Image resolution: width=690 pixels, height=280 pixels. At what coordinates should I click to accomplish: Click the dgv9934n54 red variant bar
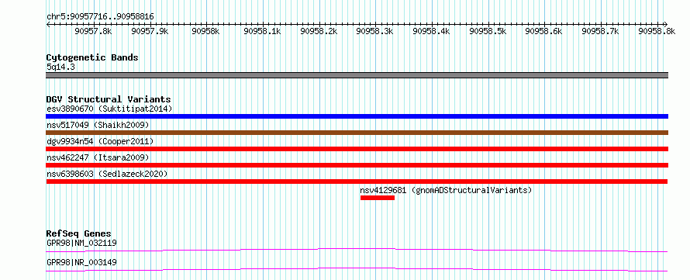[357, 149]
